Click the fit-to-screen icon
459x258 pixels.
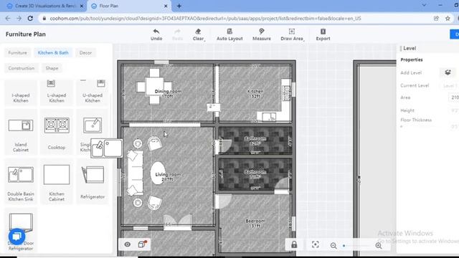tap(316, 244)
